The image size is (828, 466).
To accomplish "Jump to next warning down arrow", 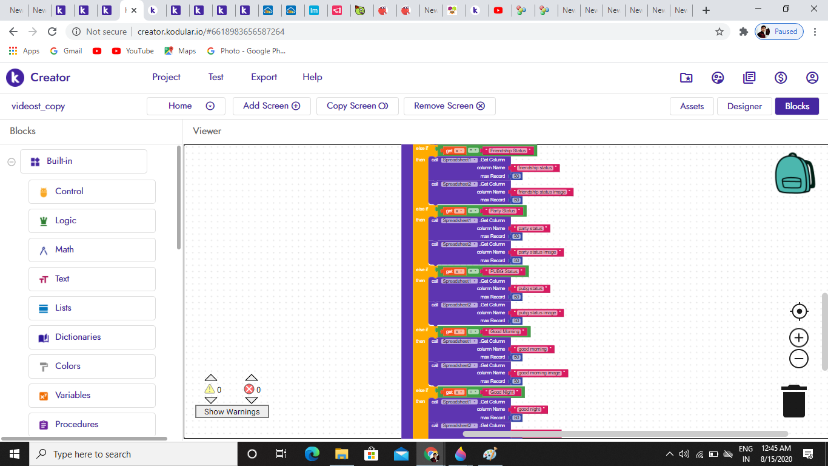I will pyautogui.click(x=211, y=400).
